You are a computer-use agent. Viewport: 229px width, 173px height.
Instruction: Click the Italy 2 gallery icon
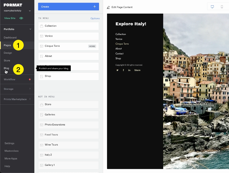point(42,155)
